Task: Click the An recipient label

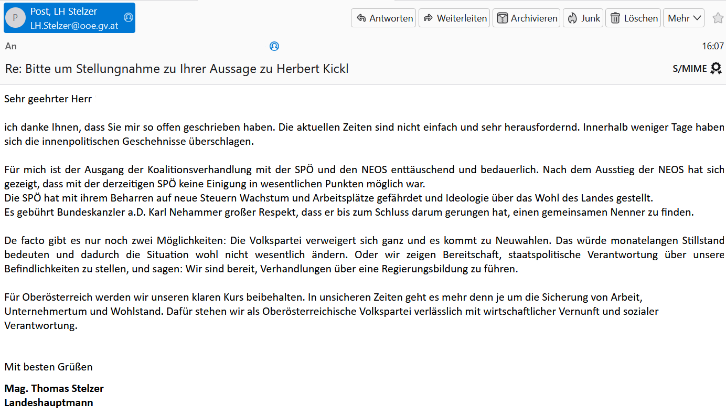Action: click(11, 46)
